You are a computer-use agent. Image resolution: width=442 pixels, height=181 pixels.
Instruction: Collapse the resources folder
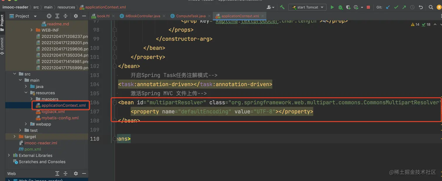26,93
